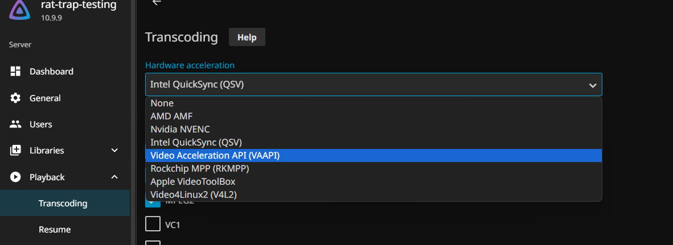Open Dashboard via its grid icon

(x=15, y=72)
